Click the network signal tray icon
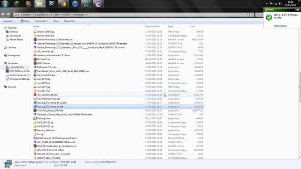This screenshot has height=169, width=301. point(276,4)
